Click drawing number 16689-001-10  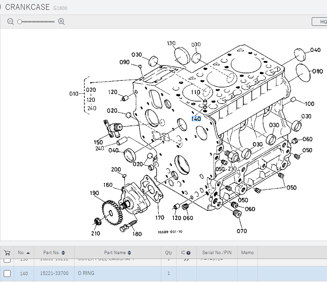170,232
